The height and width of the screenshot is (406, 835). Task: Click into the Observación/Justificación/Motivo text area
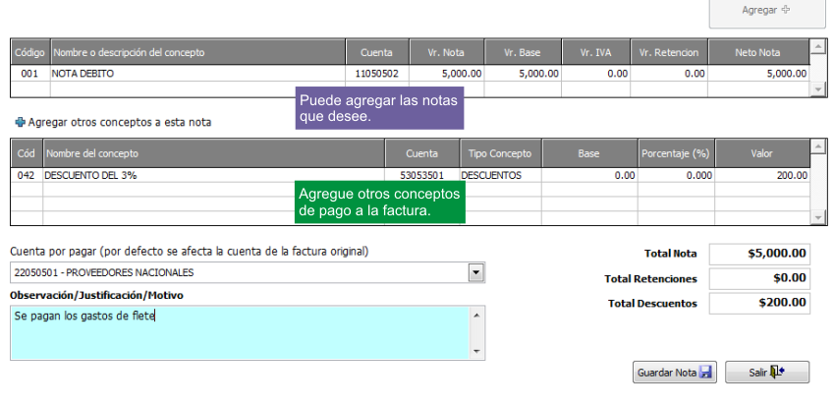240,332
